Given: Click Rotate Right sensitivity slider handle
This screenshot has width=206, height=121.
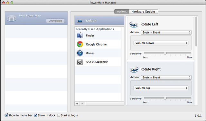Looking at the screenshot, I should [x=165, y=98].
